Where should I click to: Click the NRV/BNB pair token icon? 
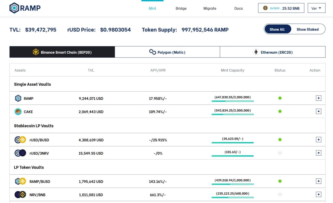click(x=21, y=195)
